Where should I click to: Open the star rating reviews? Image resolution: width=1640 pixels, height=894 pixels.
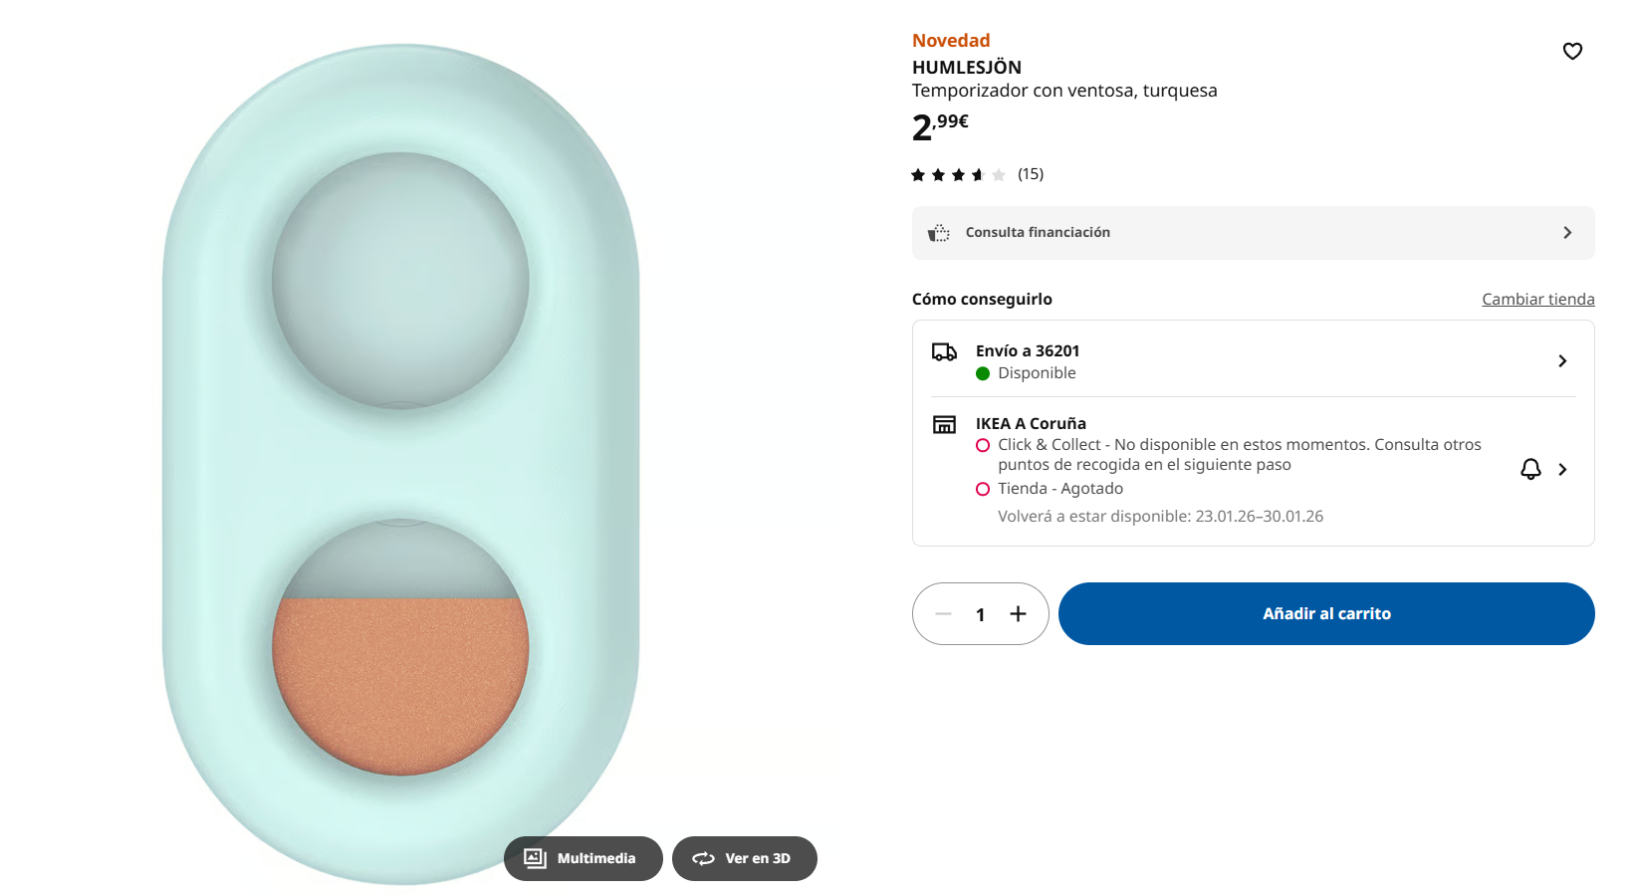[958, 175]
